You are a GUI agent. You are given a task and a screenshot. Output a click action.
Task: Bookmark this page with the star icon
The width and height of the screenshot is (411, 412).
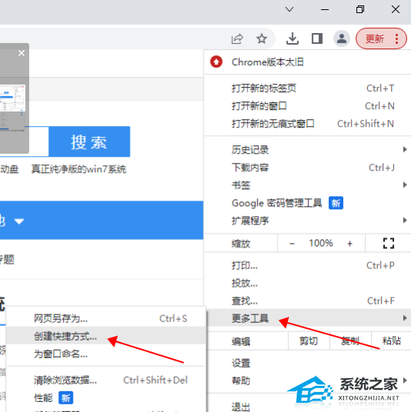coord(261,39)
